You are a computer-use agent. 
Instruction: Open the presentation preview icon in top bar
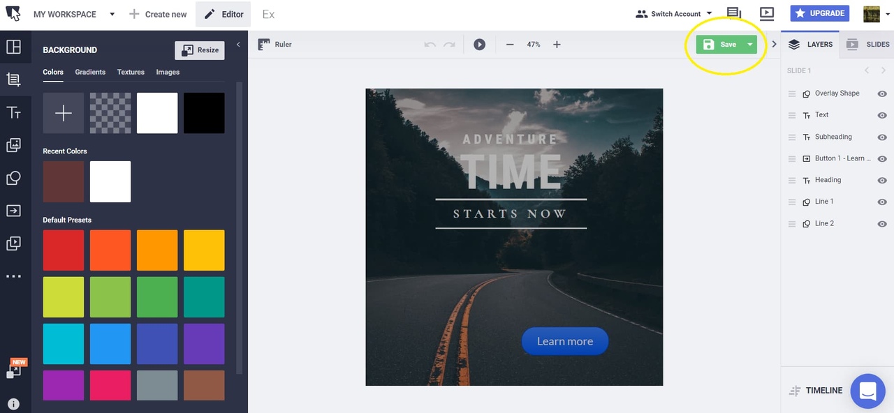click(766, 13)
